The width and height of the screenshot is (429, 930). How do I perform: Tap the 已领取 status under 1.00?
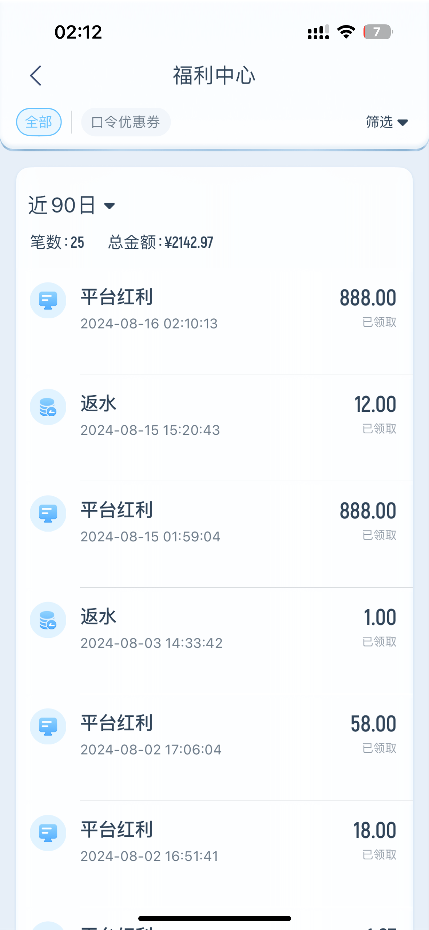379,641
